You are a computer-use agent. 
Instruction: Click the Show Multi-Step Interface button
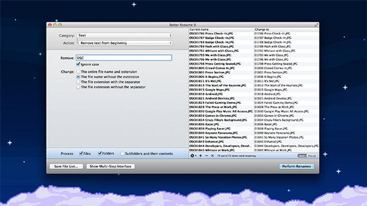coord(110,166)
